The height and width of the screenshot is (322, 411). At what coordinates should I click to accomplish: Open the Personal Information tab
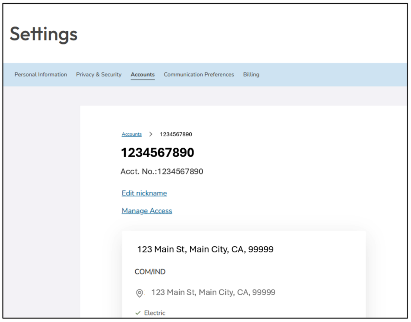coord(40,75)
